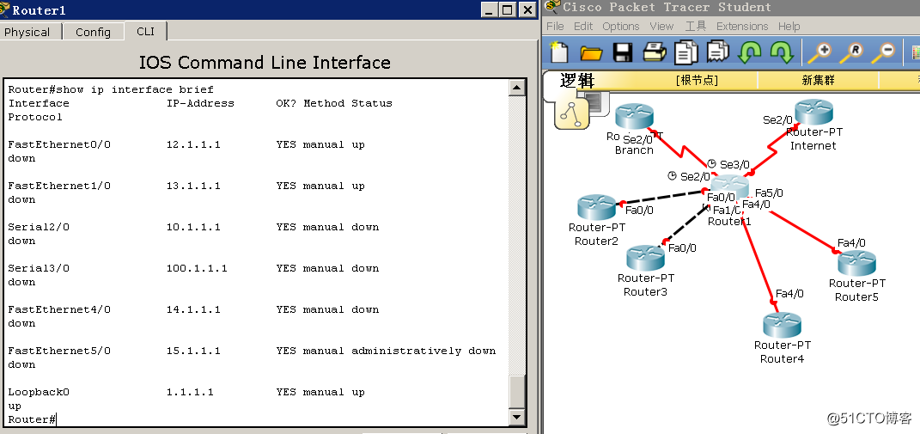
Task: Zoom out with the minus magnifier icon
Action: pos(882,52)
